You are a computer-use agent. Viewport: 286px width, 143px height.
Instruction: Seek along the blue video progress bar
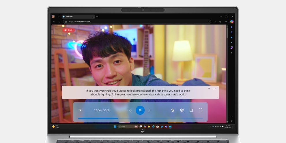click(141, 118)
